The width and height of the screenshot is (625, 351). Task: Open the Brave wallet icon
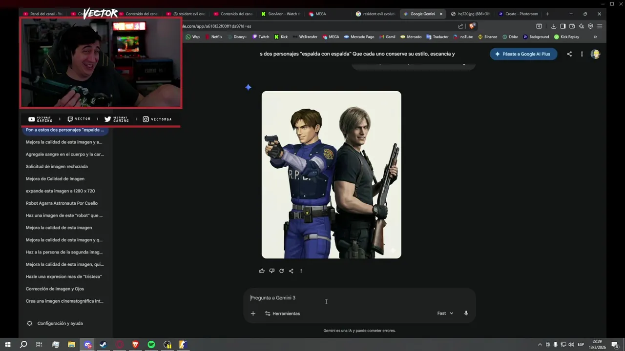572,26
